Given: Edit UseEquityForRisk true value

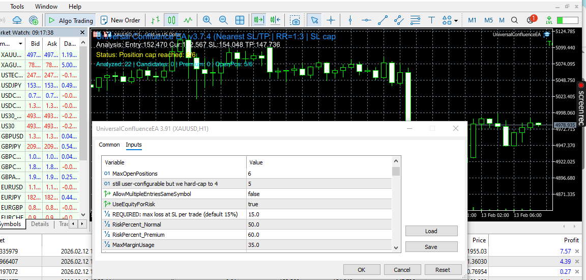Looking at the screenshot, I should coord(318,204).
